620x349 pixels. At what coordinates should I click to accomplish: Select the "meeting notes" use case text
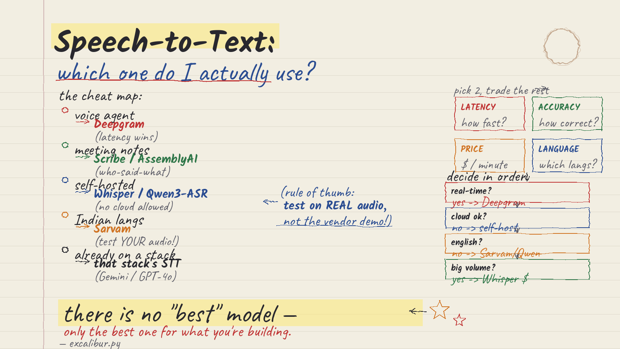point(112,150)
